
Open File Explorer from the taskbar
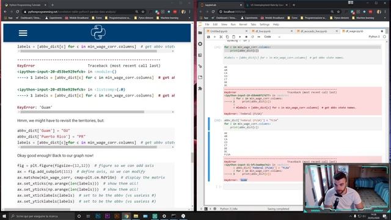click(136, 216)
